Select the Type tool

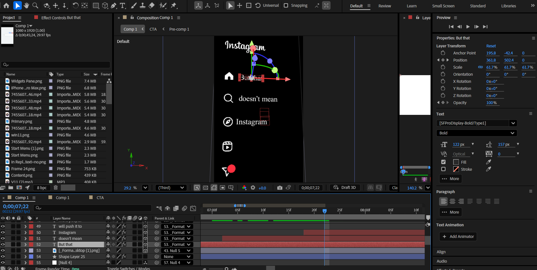(123, 5)
